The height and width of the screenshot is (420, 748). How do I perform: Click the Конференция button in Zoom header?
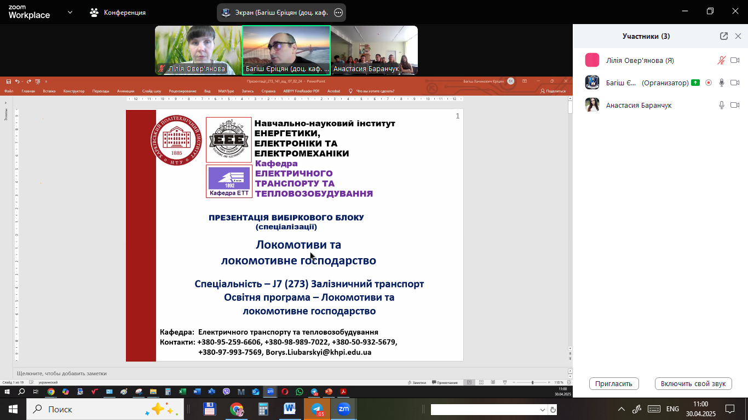pyautogui.click(x=118, y=13)
